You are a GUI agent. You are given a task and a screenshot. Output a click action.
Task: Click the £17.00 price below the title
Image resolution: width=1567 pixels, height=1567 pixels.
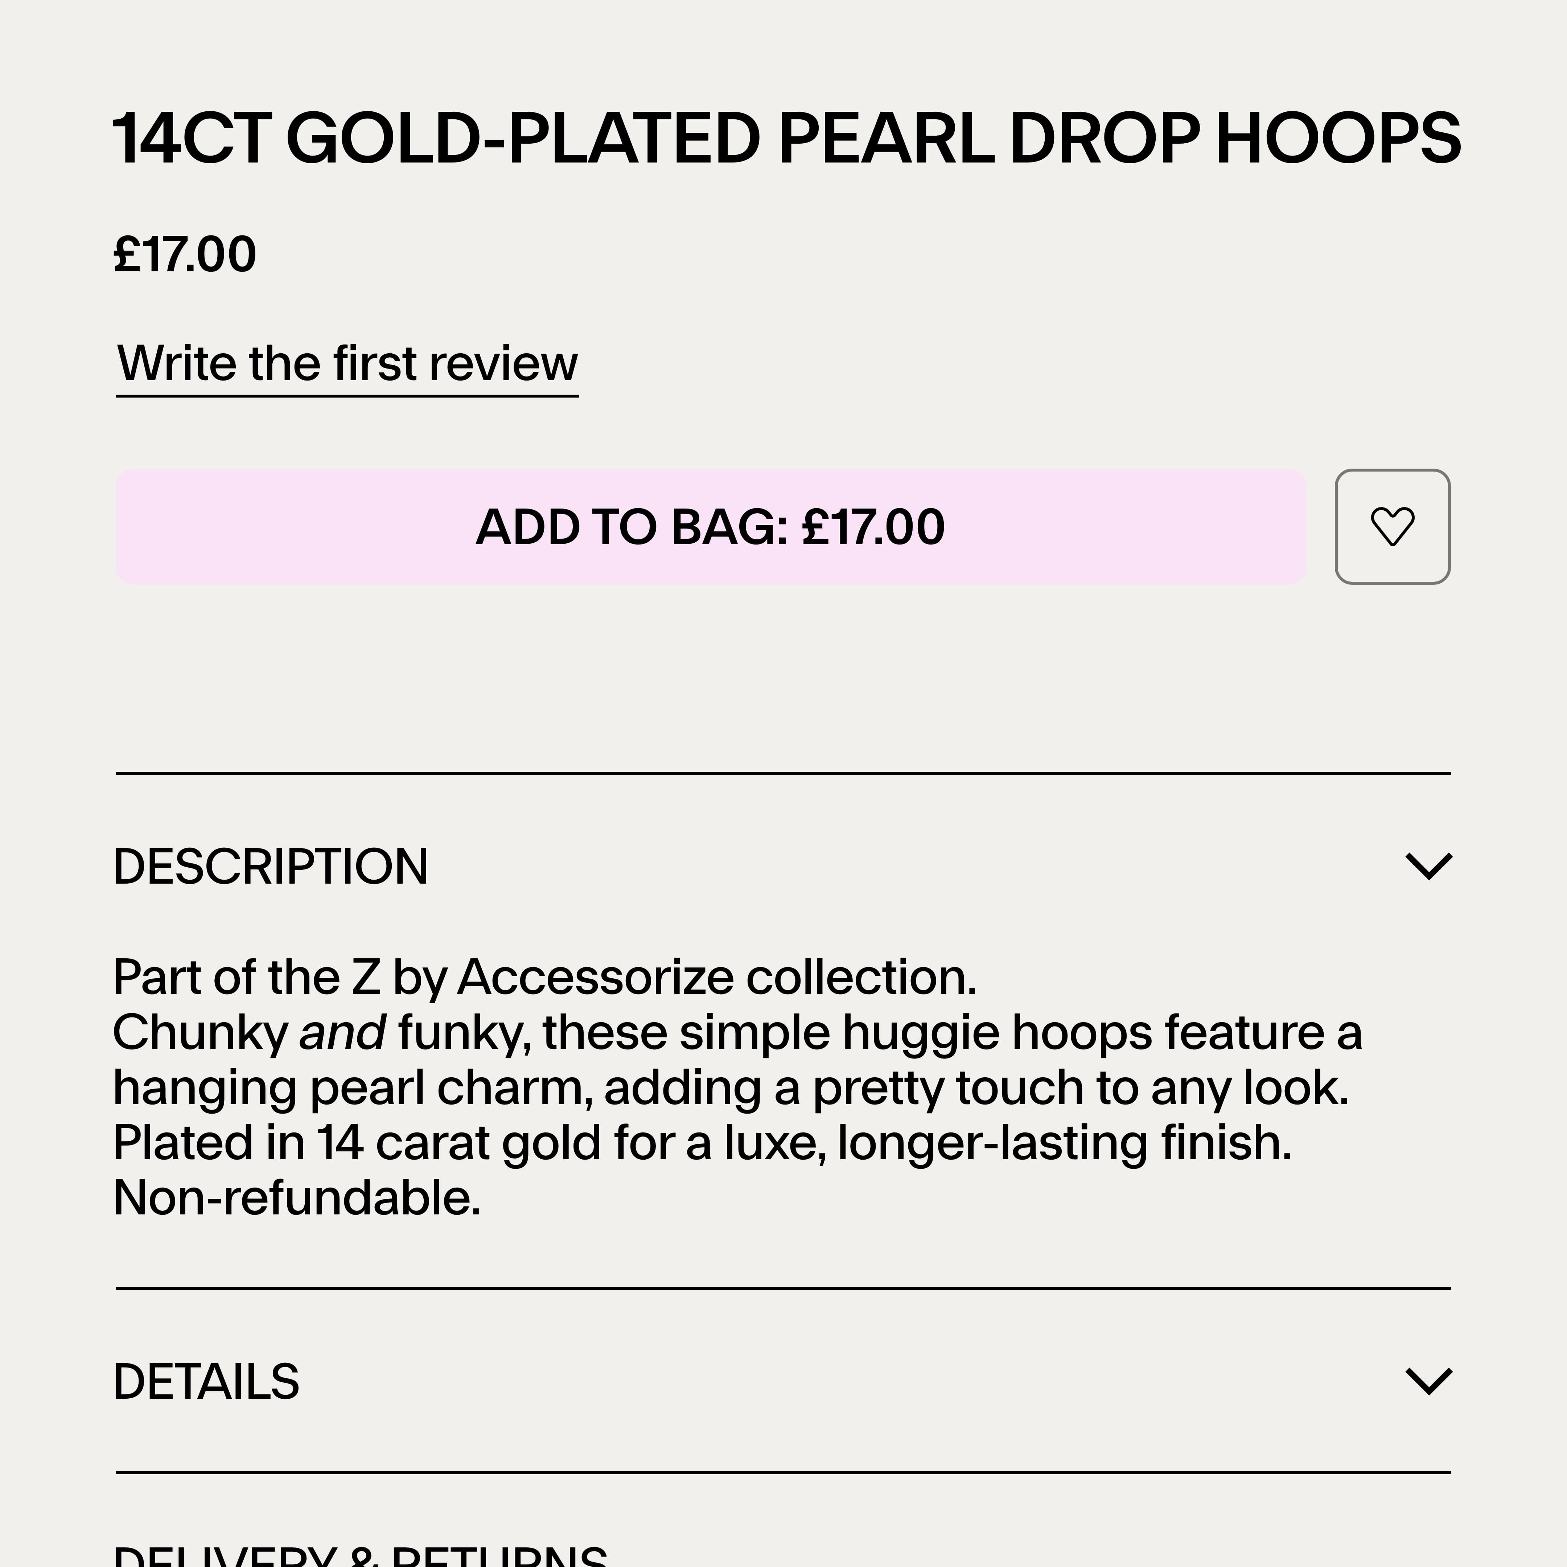coord(185,254)
